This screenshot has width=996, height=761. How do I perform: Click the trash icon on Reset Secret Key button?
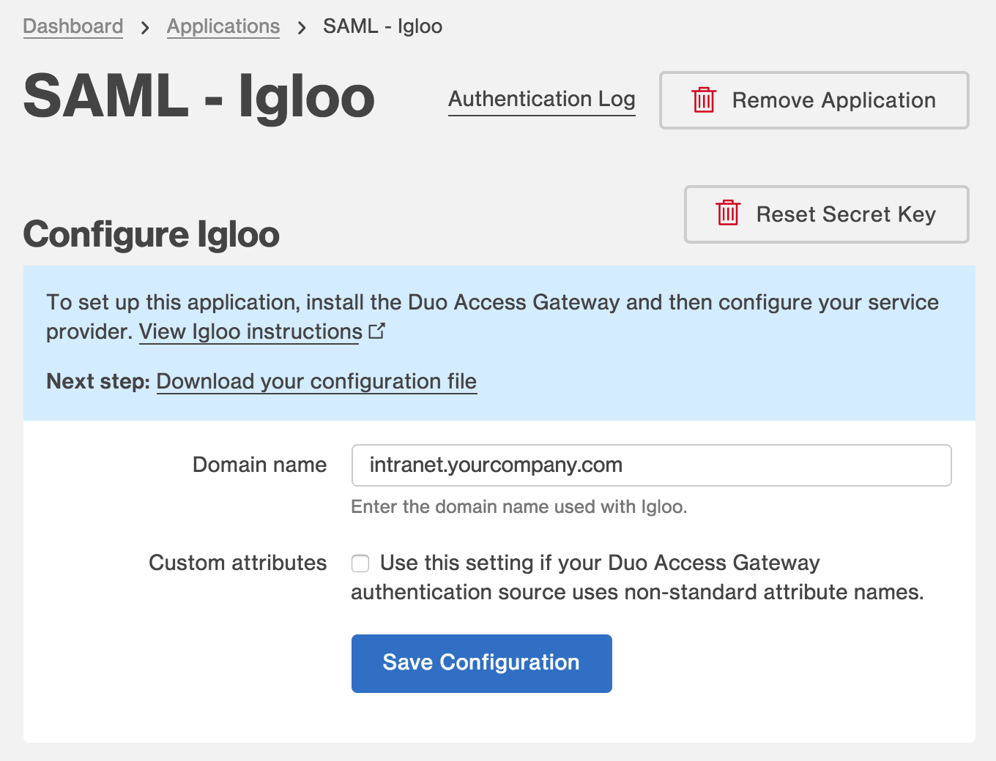pos(727,214)
